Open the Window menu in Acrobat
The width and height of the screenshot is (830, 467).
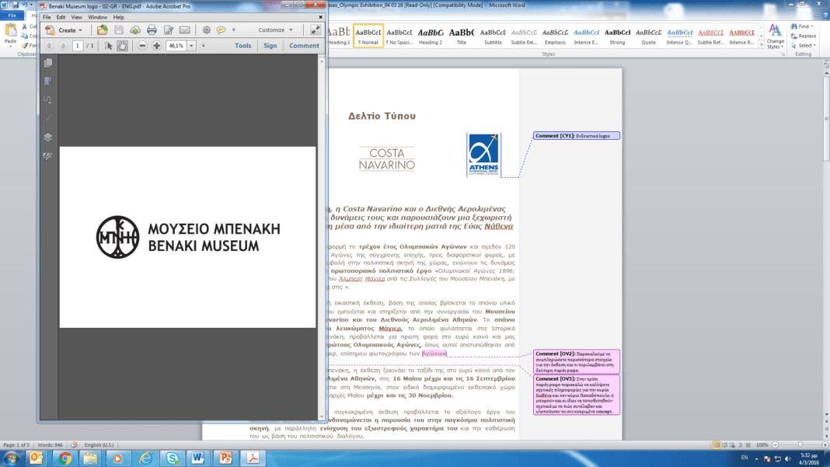click(98, 17)
